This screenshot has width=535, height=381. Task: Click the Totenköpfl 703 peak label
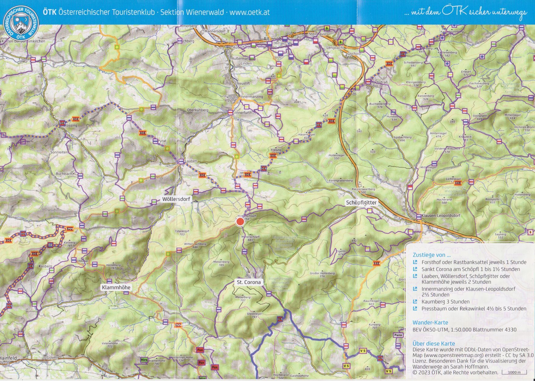point(182,233)
